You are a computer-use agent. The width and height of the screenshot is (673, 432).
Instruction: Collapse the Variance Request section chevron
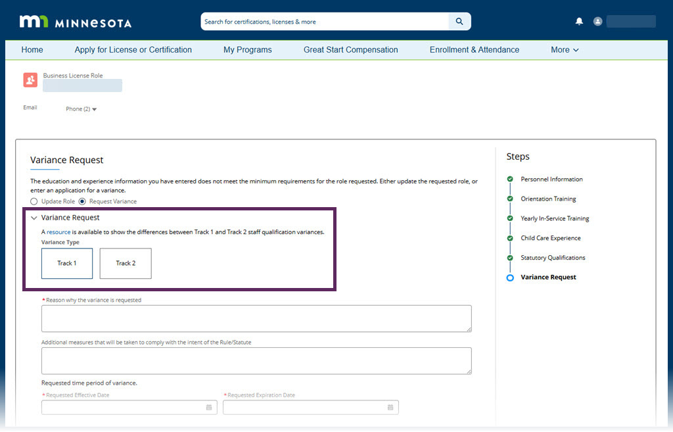tap(34, 218)
